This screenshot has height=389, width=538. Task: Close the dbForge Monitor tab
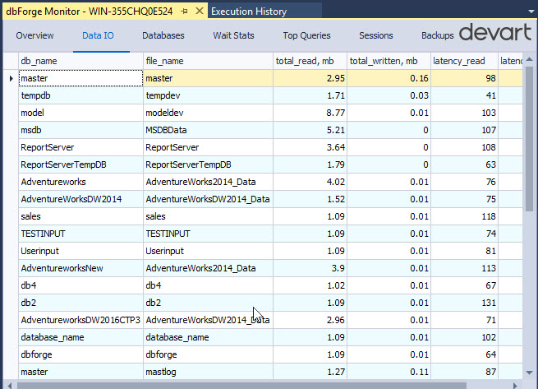198,12
